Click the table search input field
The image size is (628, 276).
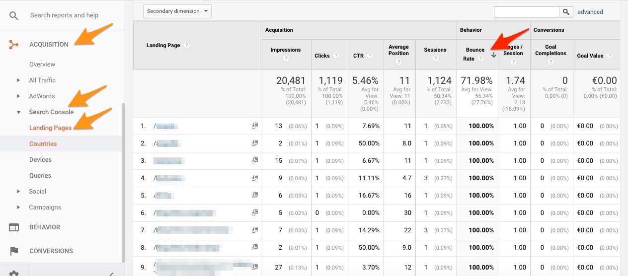[527, 11]
